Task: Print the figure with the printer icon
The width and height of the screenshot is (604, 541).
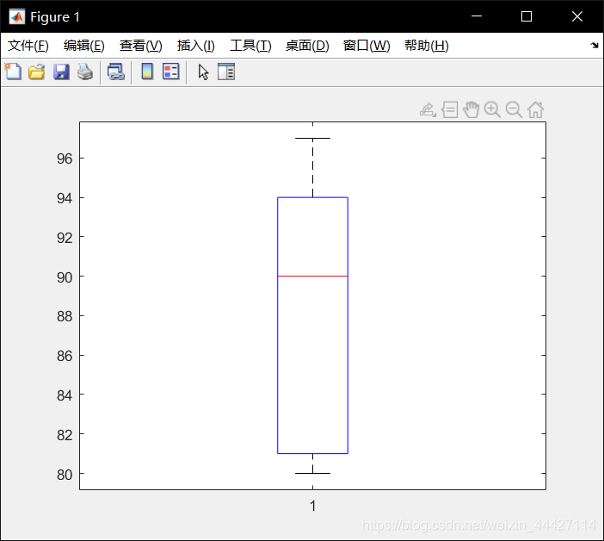Action: click(85, 72)
